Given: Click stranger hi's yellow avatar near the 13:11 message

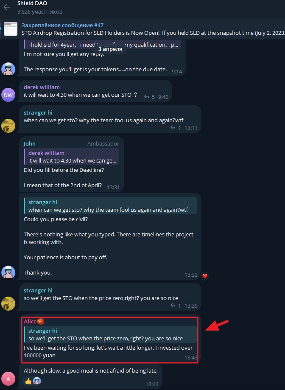Looking at the screenshot, I should [8, 126].
